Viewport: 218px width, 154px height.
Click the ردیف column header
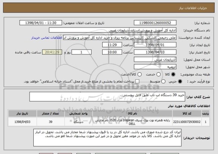click(206, 114)
